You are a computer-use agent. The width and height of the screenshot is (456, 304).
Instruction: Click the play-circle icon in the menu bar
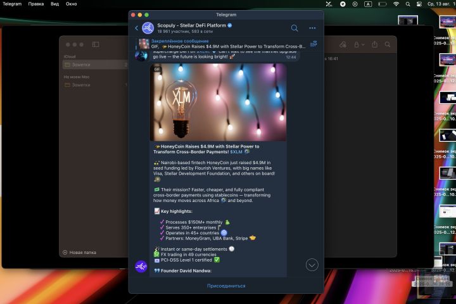coord(355,4)
